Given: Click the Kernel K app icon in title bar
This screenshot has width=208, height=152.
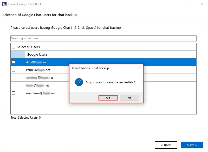Looking at the screenshot, I should tap(4, 4).
